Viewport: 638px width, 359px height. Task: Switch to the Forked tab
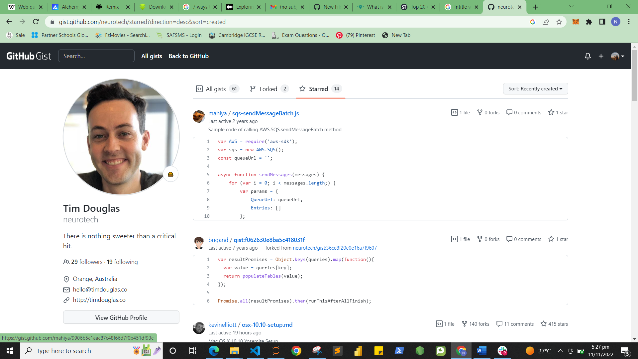[268, 89]
